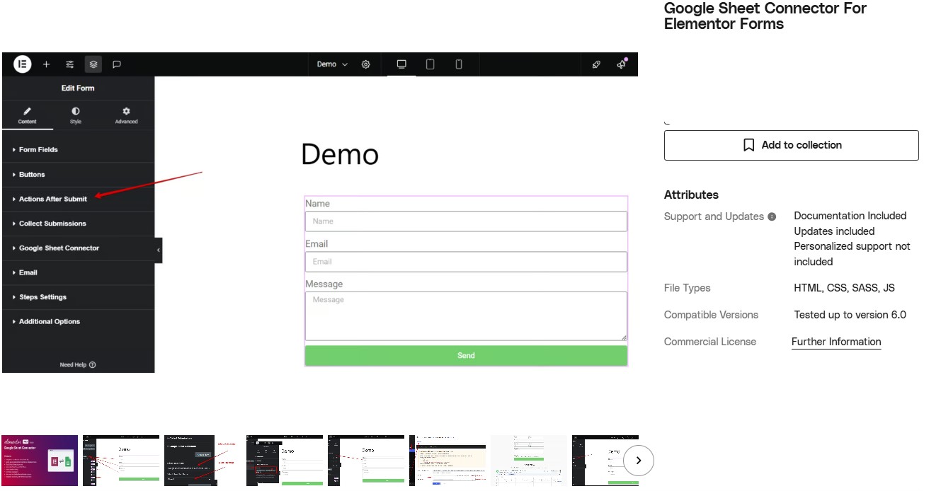Click the plus add element icon
This screenshot has height=491, width=941.
coord(46,64)
